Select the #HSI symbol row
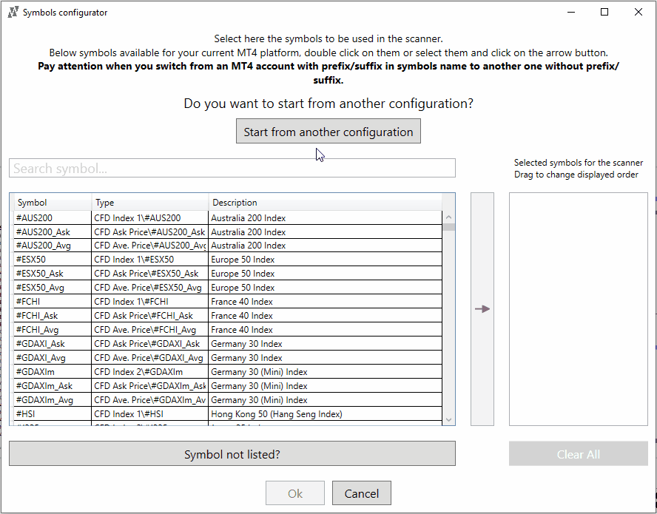Image resolution: width=657 pixels, height=514 pixels. pos(229,414)
